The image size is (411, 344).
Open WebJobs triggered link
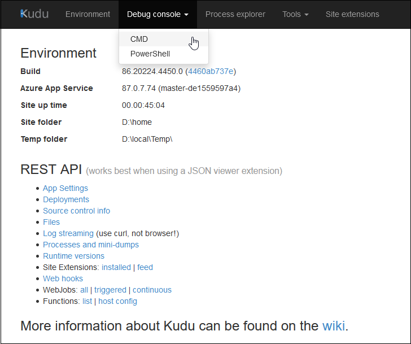110,290
